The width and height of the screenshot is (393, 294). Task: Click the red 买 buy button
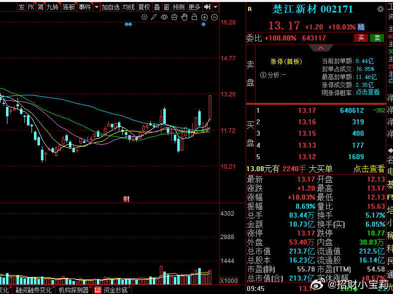[x=361, y=38]
